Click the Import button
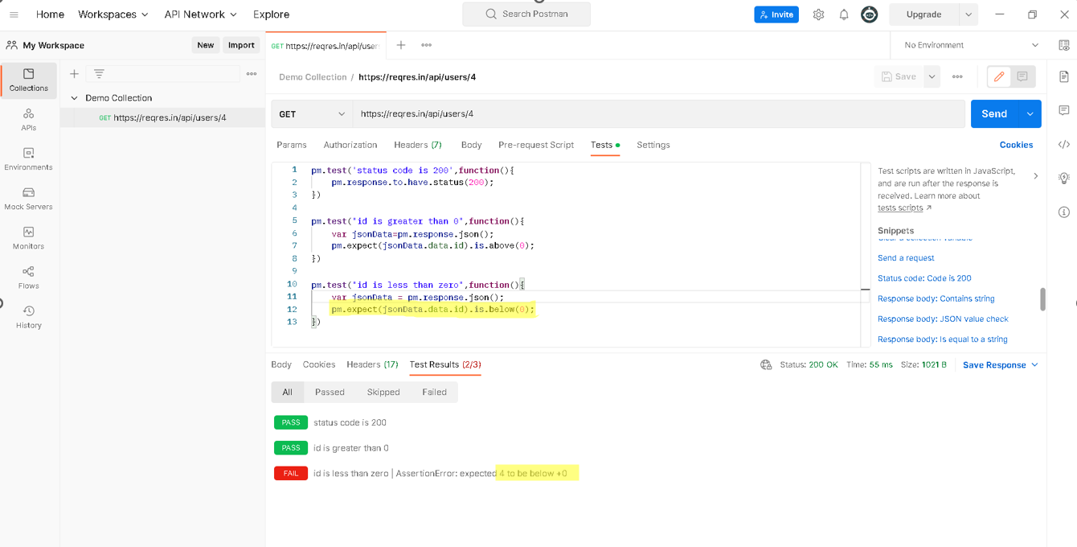This screenshot has height=547, width=1077. 241,45
